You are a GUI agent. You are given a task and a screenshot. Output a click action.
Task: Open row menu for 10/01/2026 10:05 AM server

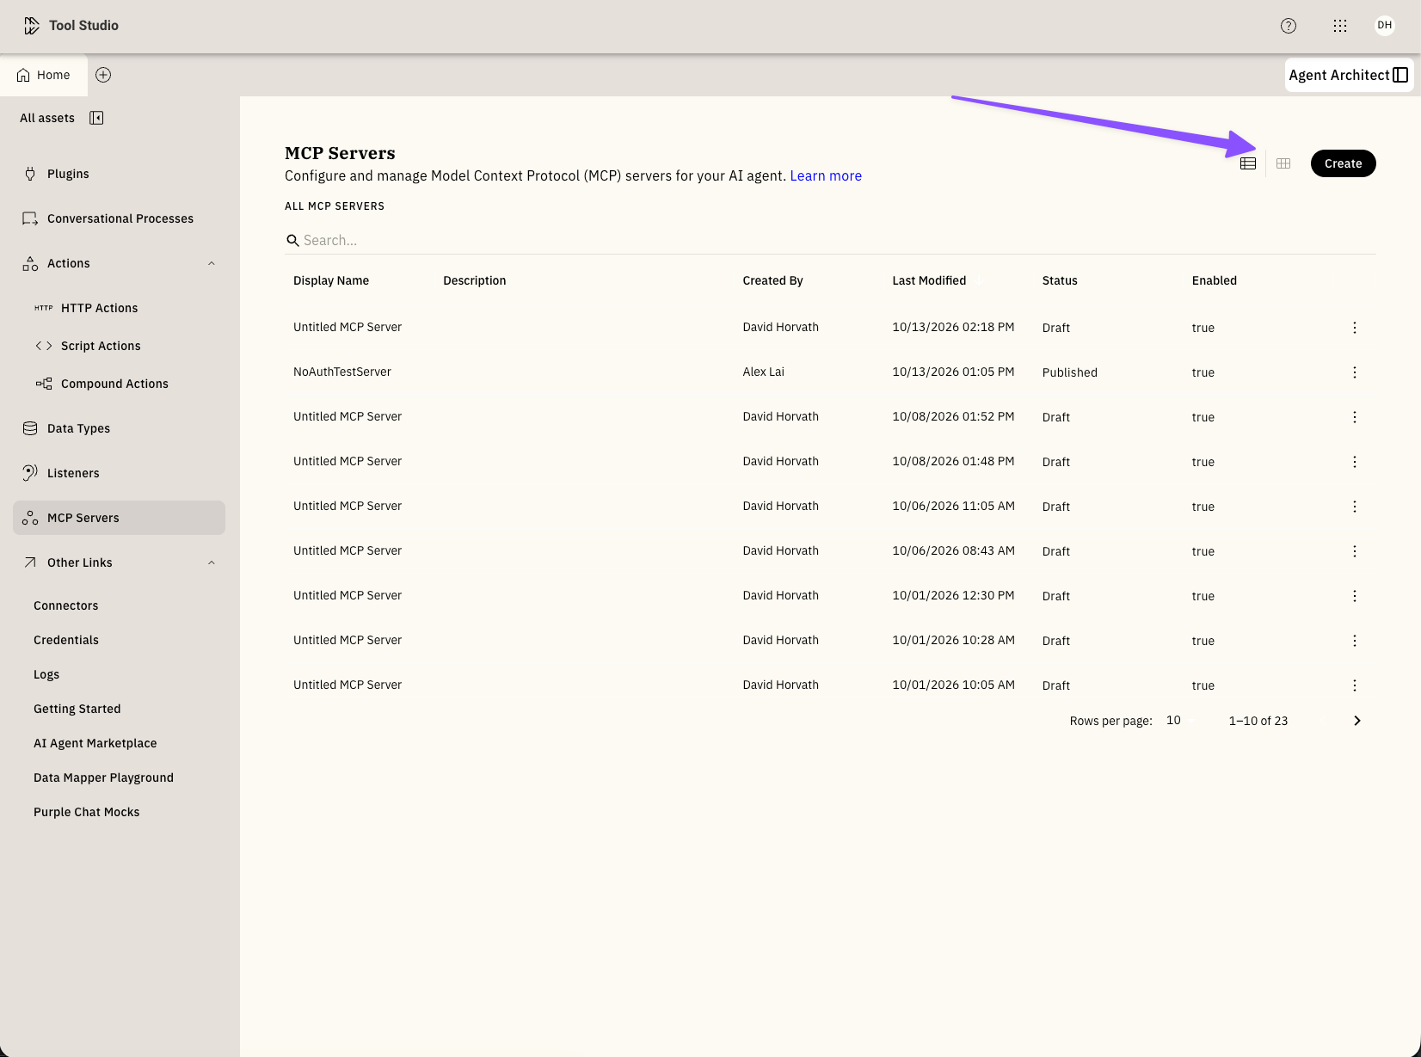pos(1354,685)
